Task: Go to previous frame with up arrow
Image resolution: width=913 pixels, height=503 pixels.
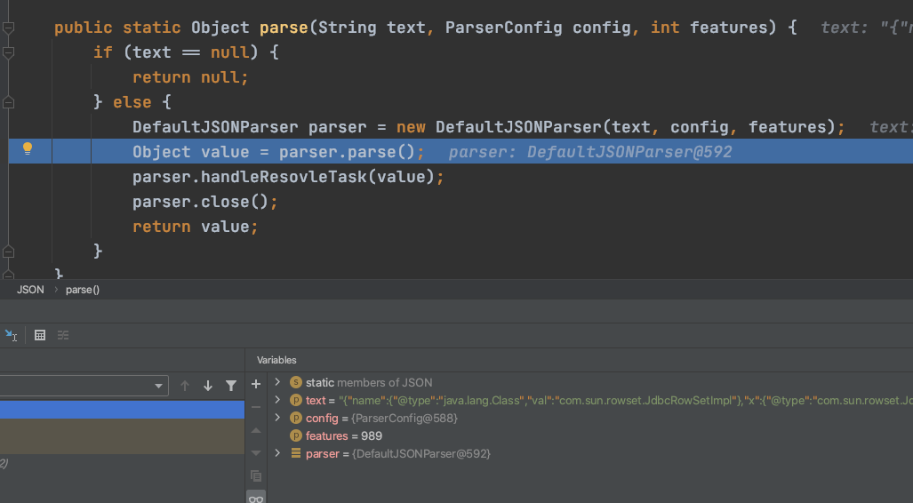Action: (185, 386)
